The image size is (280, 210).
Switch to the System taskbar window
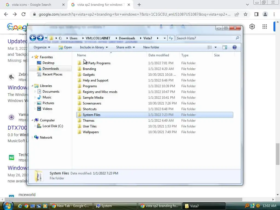115,206
